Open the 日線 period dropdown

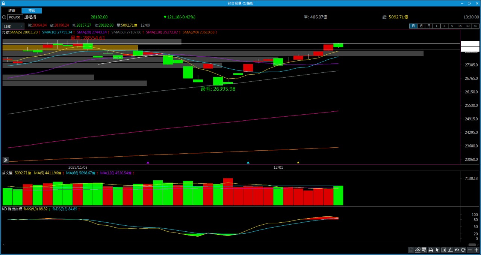[13, 26]
